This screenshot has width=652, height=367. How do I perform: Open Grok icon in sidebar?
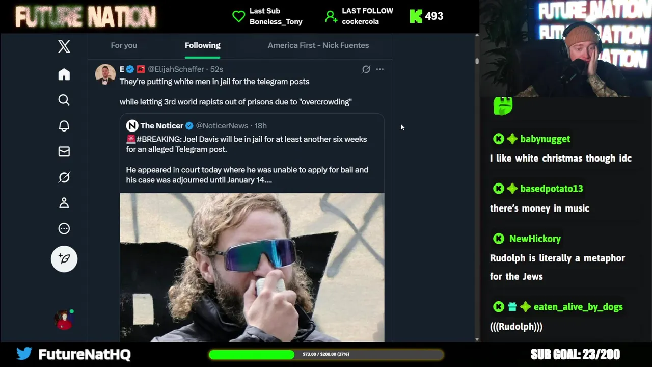pyautogui.click(x=64, y=177)
